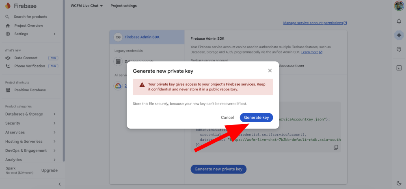Open the Gemini sparkle assistant icon
The image size is (406, 189).
point(399,35)
